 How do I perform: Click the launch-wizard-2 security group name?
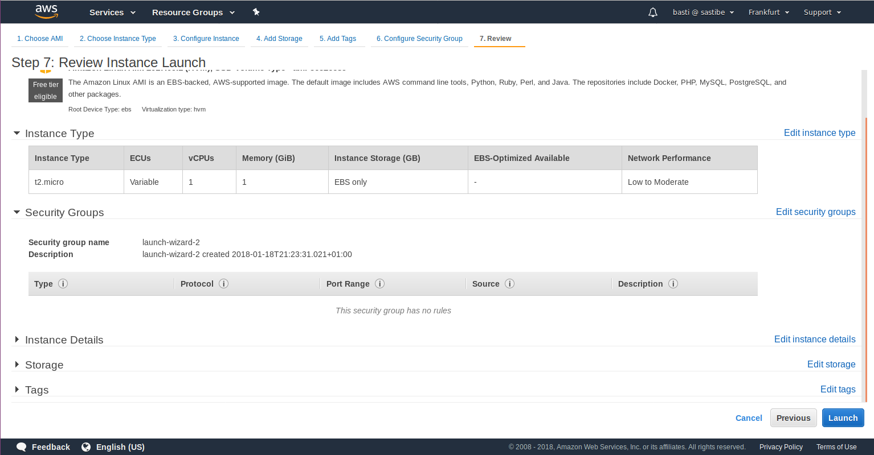tap(171, 242)
